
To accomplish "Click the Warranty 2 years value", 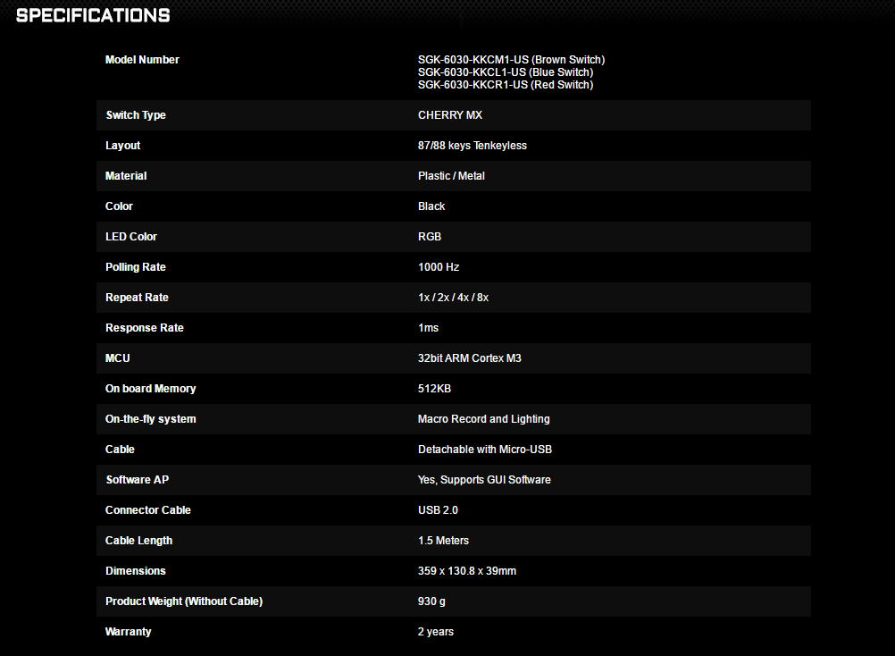I will (435, 632).
